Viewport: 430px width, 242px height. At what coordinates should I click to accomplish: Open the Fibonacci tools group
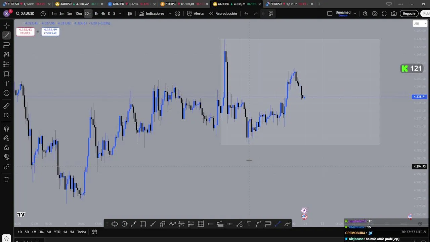pos(6,45)
